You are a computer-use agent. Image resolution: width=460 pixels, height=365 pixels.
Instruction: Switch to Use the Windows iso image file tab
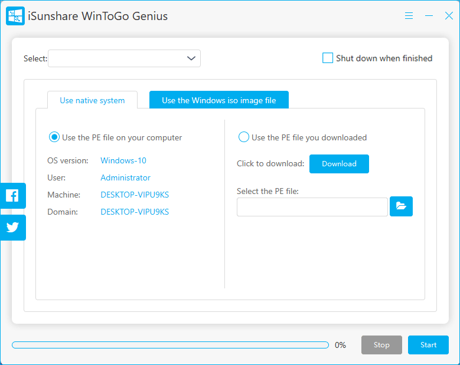click(219, 100)
